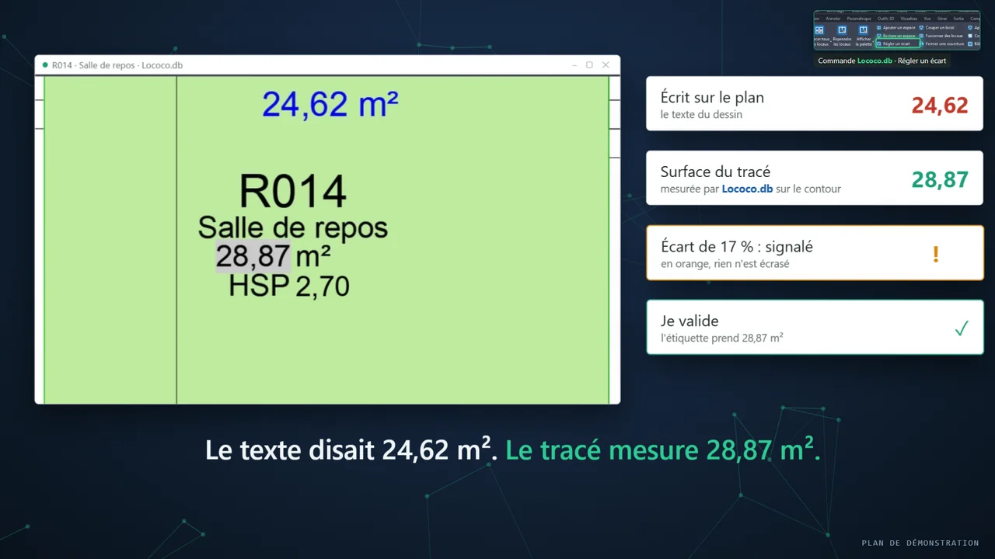This screenshot has height=559, width=995.
Task: Click the orange exclamation warning icon
Action: [936, 254]
